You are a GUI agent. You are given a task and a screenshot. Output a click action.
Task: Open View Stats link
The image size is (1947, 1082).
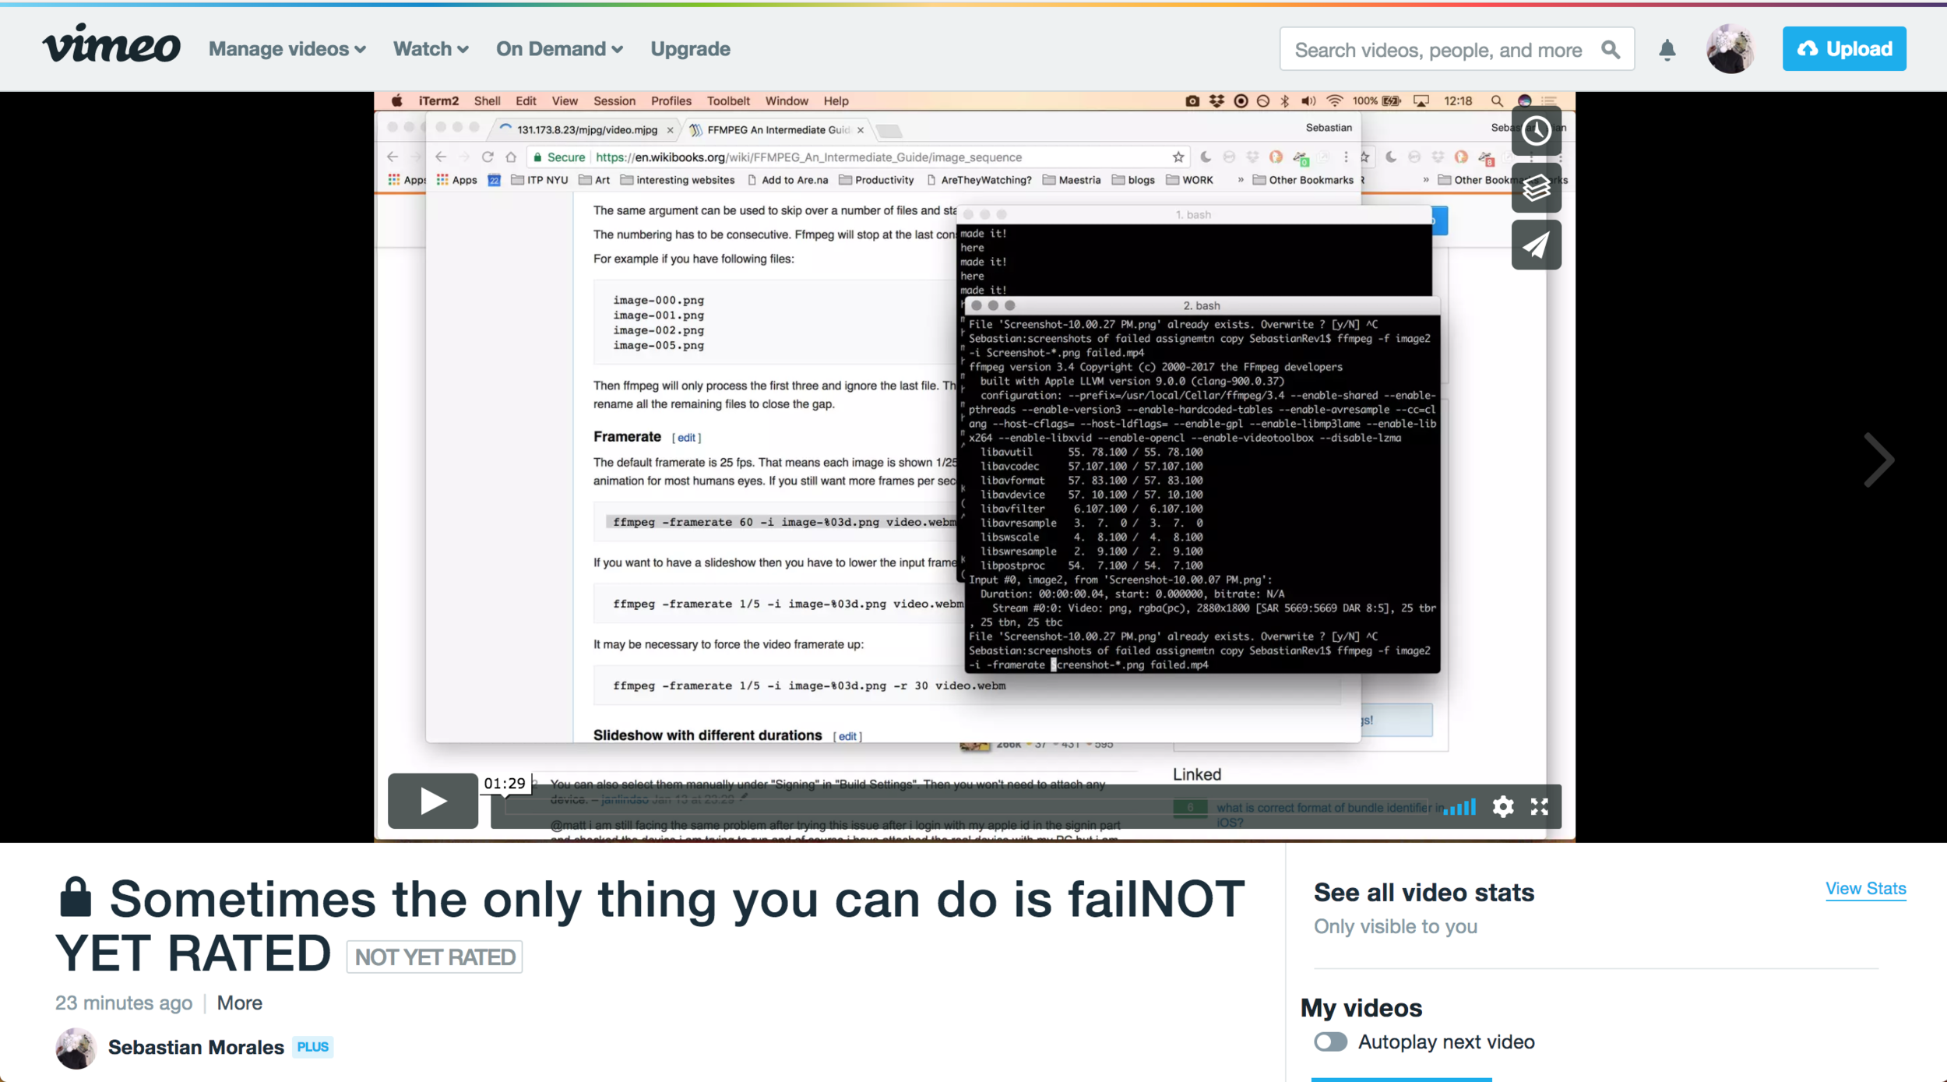click(x=1865, y=889)
